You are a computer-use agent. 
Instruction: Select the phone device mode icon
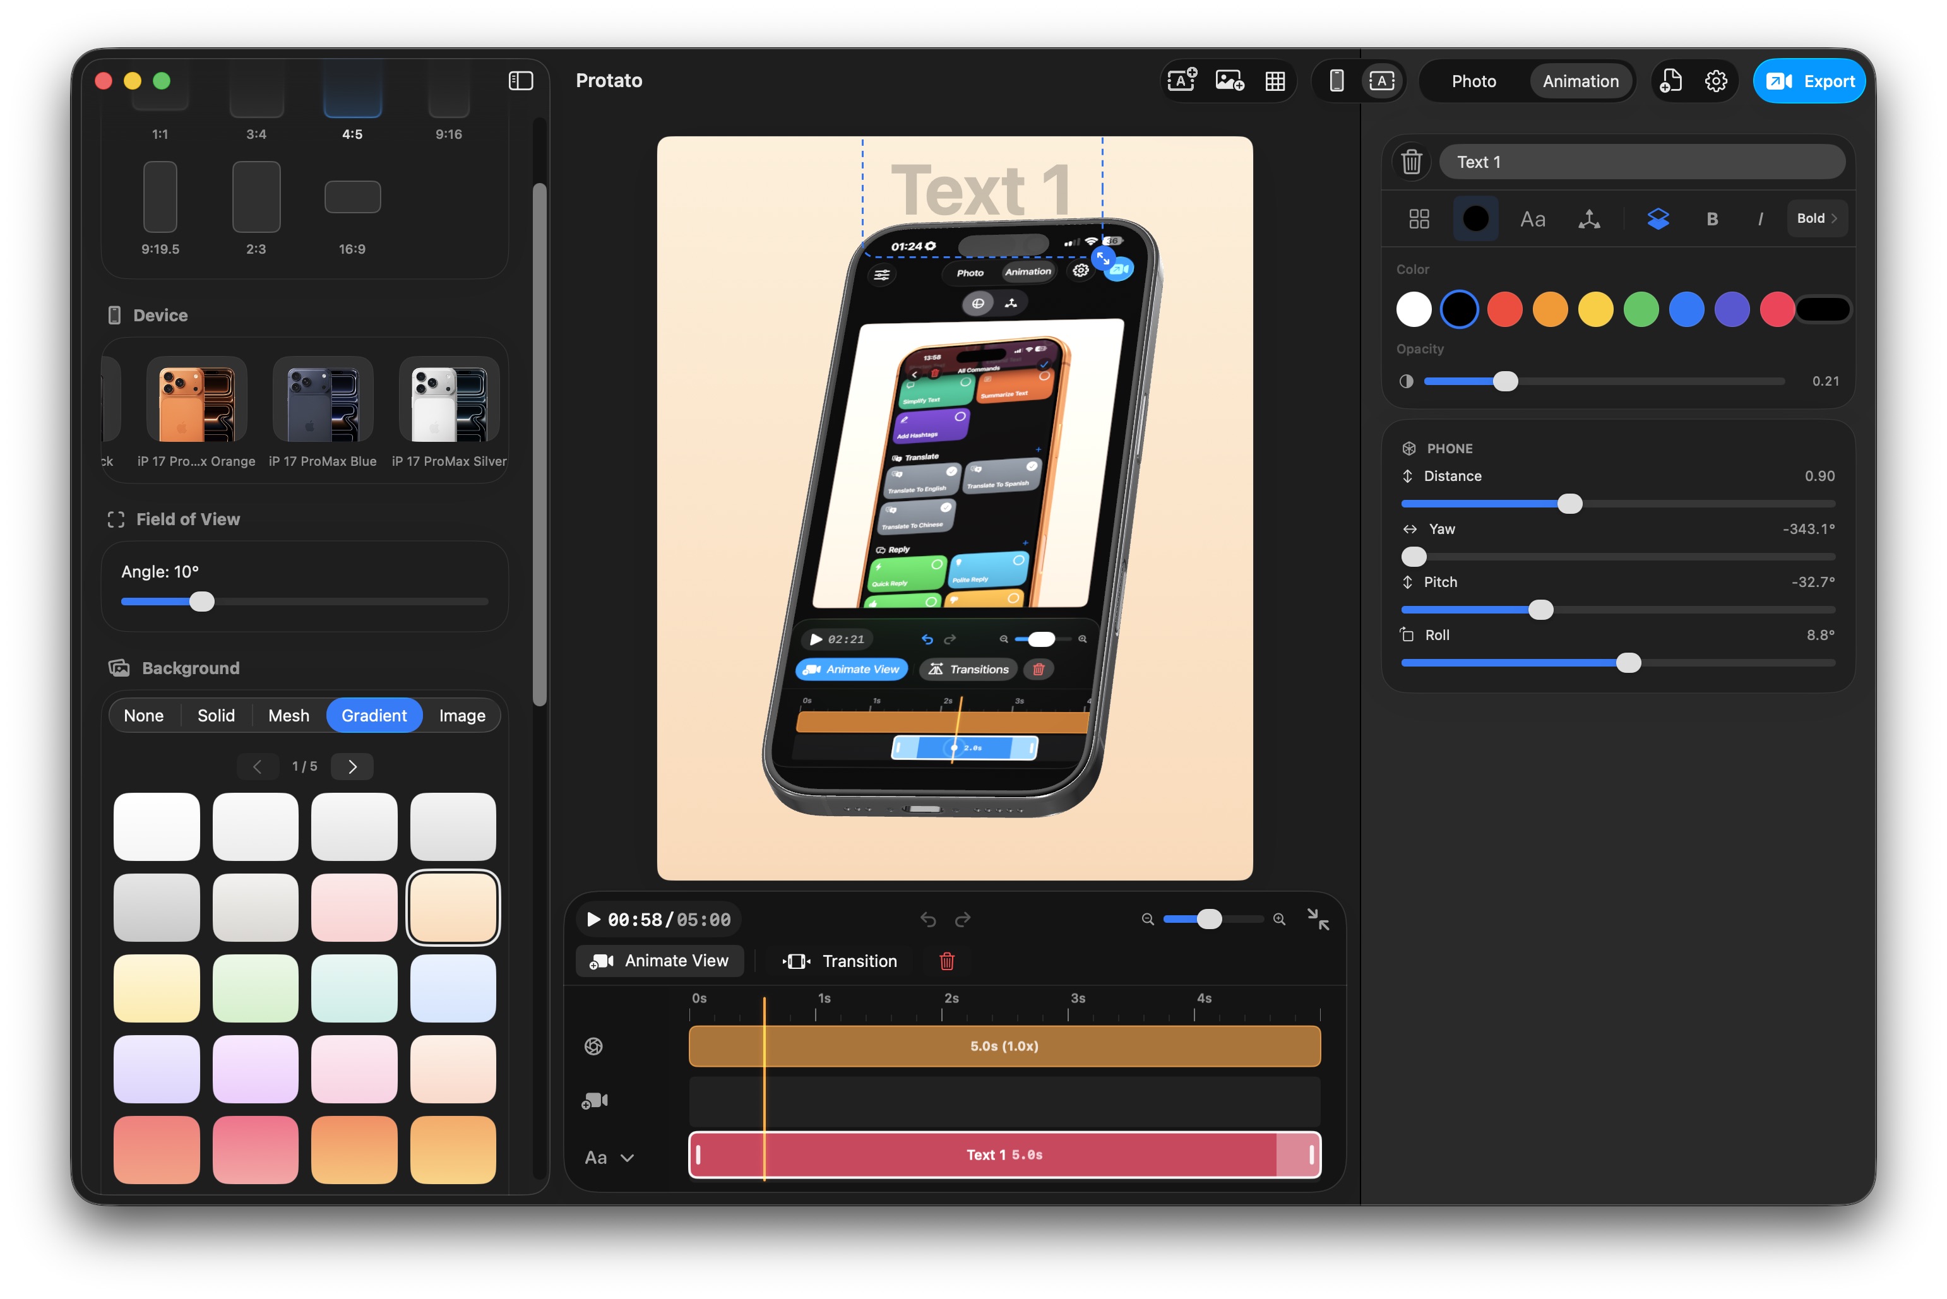click(1337, 80)
